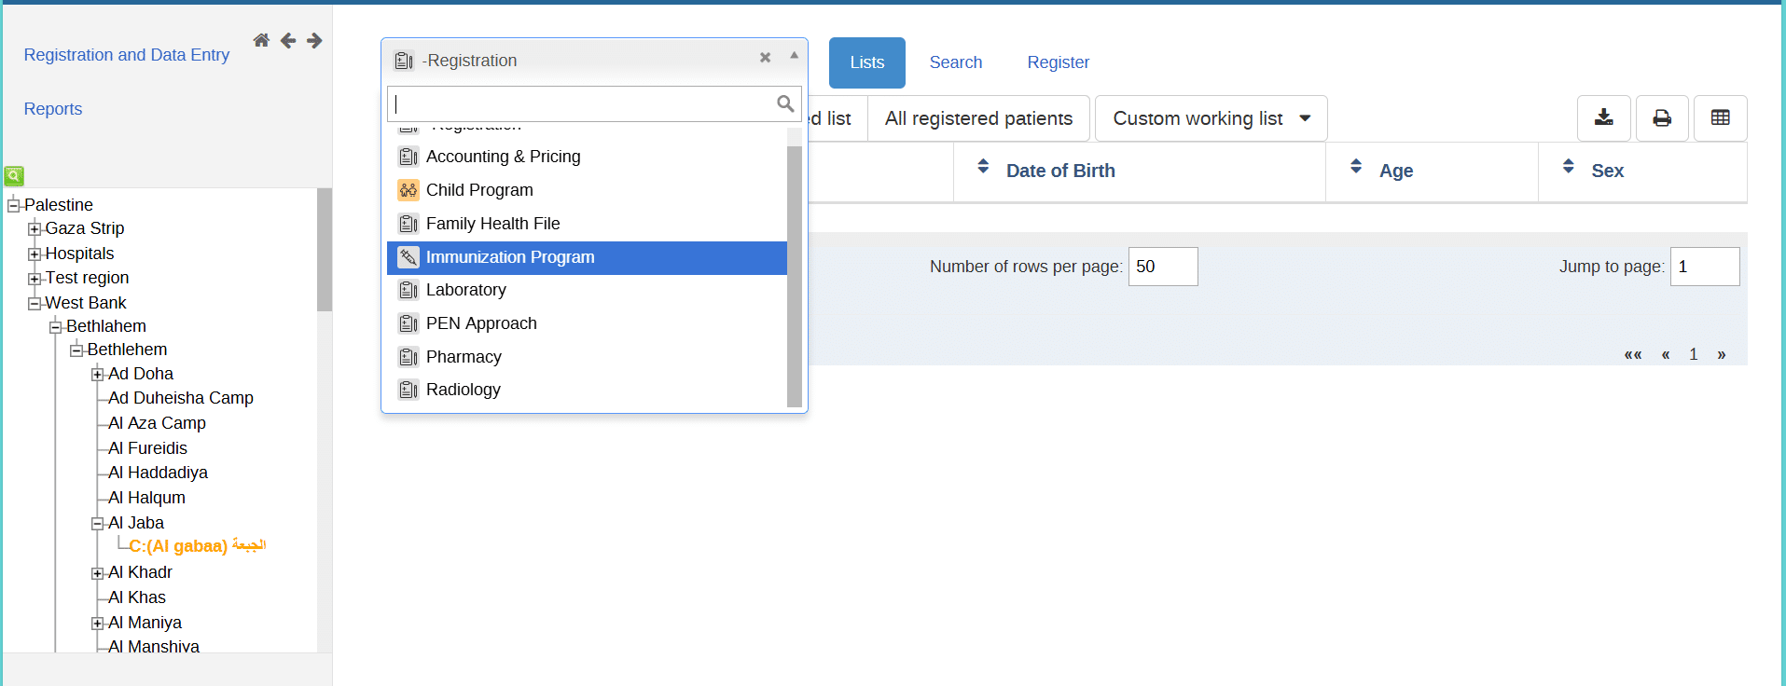Select Immunization Program from the dropdown list

[x=509, y=257]
